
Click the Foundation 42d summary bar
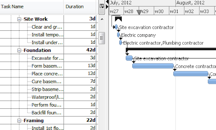click(171, 49)
